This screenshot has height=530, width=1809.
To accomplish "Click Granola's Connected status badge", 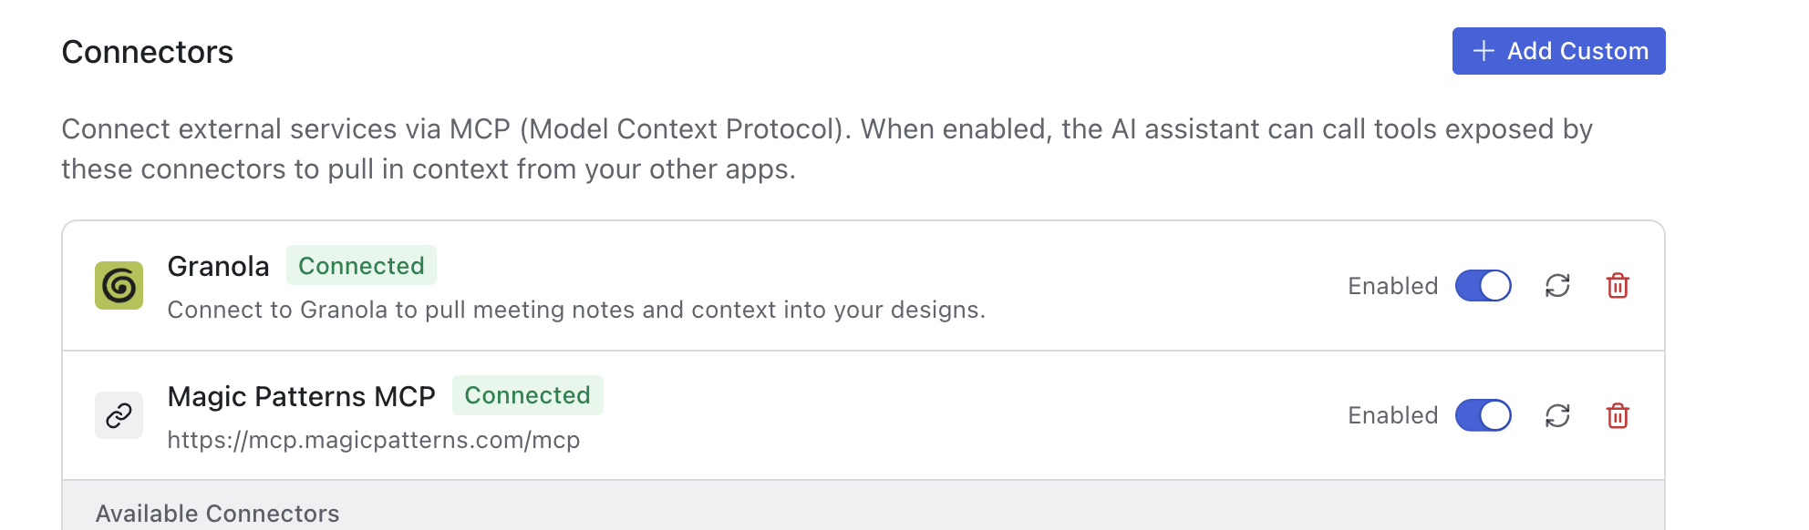I will (x=361, y=266).
